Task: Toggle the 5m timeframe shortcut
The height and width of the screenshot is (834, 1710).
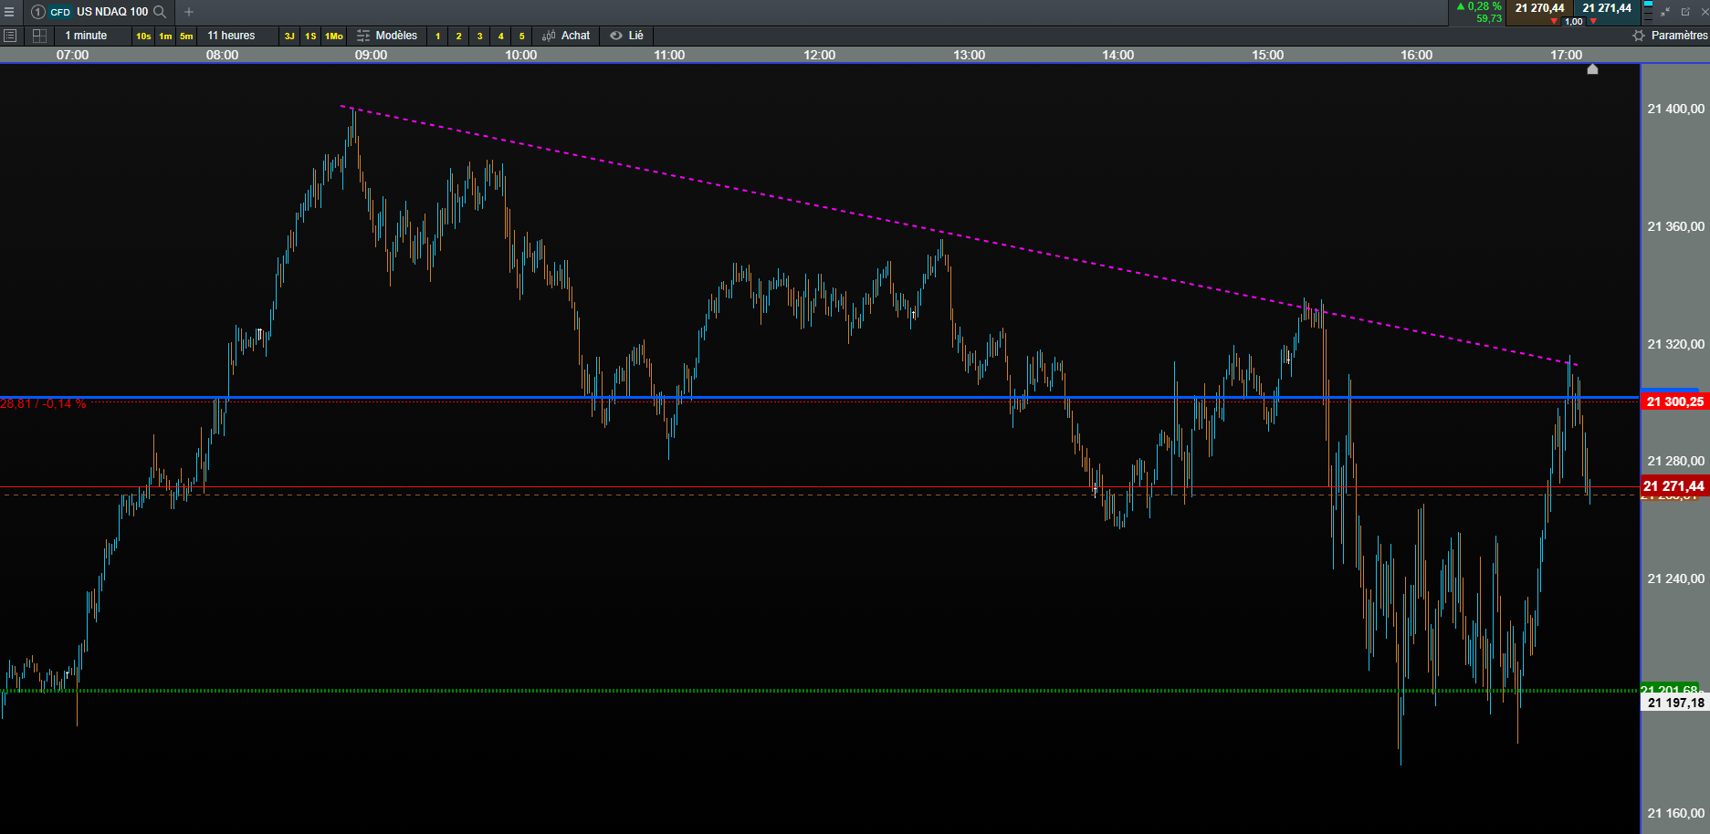Action: pyautogui.click(x=186, y=36)
